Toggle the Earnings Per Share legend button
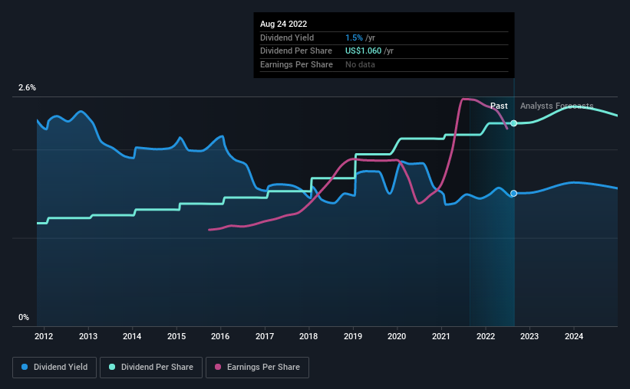This screenshot has height=389, width=630. pos(258,368)
